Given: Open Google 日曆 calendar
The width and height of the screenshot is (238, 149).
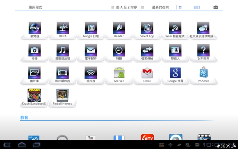Looking at the screenshot, I should tap(91, 30).
